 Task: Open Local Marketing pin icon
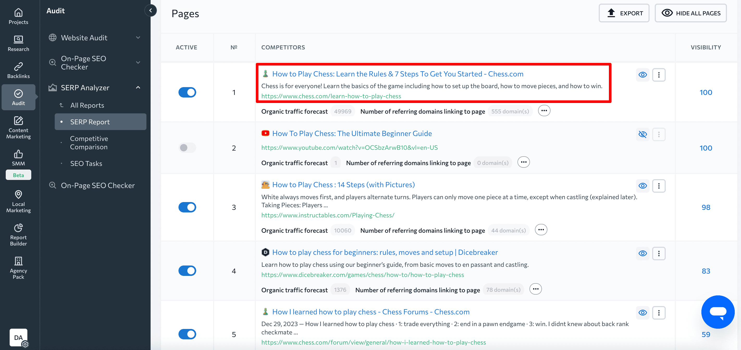coord(18,195)
